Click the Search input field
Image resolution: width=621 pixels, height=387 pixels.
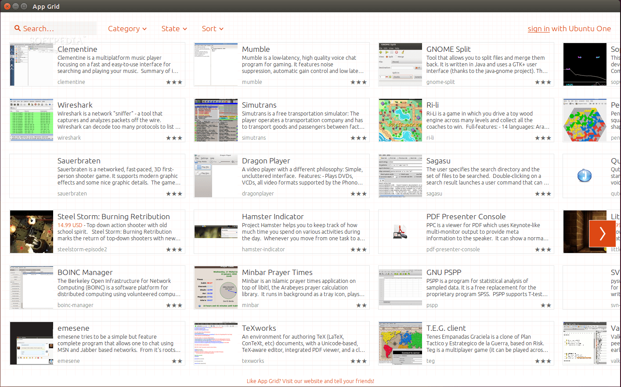pyautogui.click(x=53, y=28)
